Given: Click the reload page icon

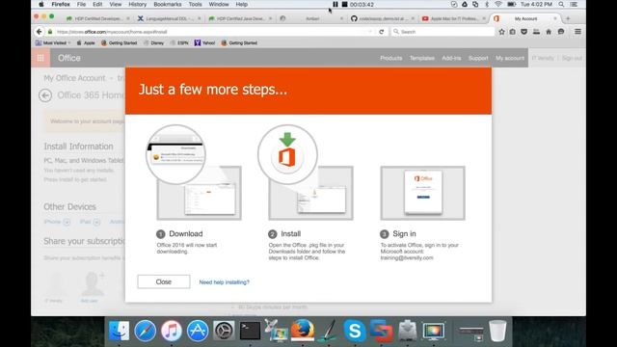Looking at the screenshot, I should click(x=382, y=32).
